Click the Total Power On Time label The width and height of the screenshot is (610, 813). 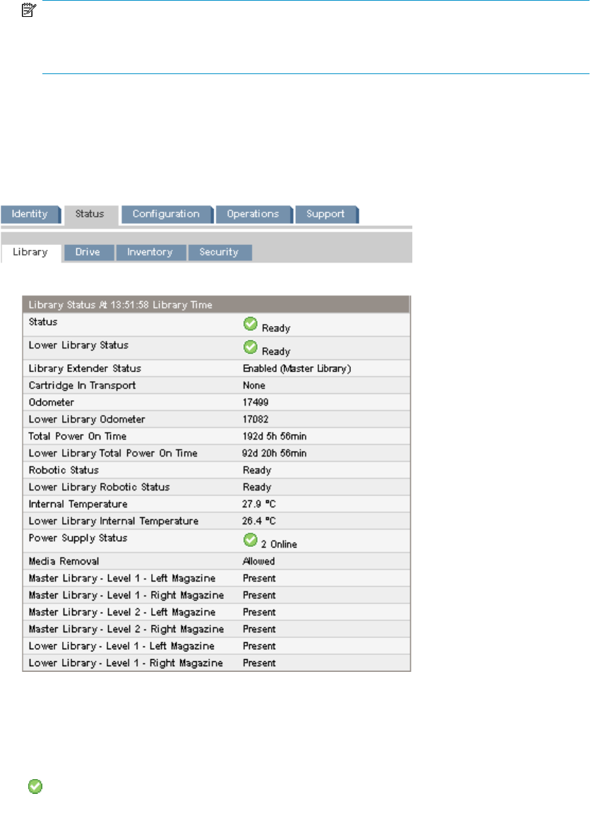[x=77, y=437]
